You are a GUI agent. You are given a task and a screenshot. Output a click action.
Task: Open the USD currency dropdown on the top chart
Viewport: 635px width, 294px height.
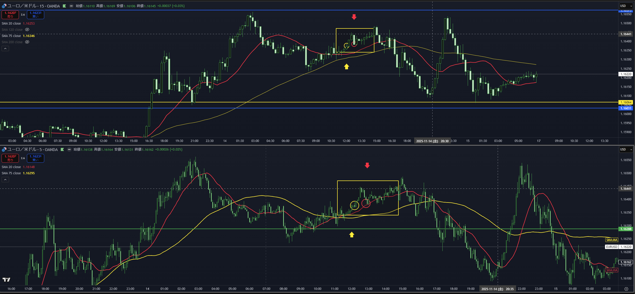pos(625,6)
